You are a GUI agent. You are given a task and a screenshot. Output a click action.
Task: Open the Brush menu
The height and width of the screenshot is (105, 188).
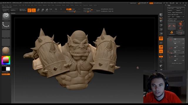tap(7, 5)
